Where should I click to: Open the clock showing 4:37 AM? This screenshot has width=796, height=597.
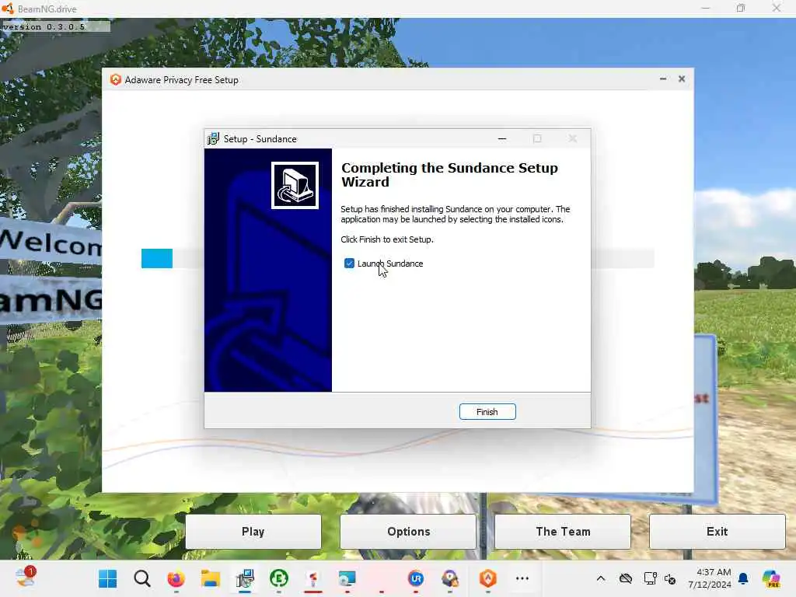pyautogui.click(x=710, y=578)
